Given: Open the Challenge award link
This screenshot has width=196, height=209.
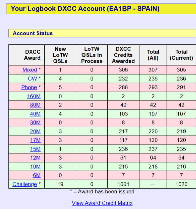Looking at the screenshot, I should [25, 184].
